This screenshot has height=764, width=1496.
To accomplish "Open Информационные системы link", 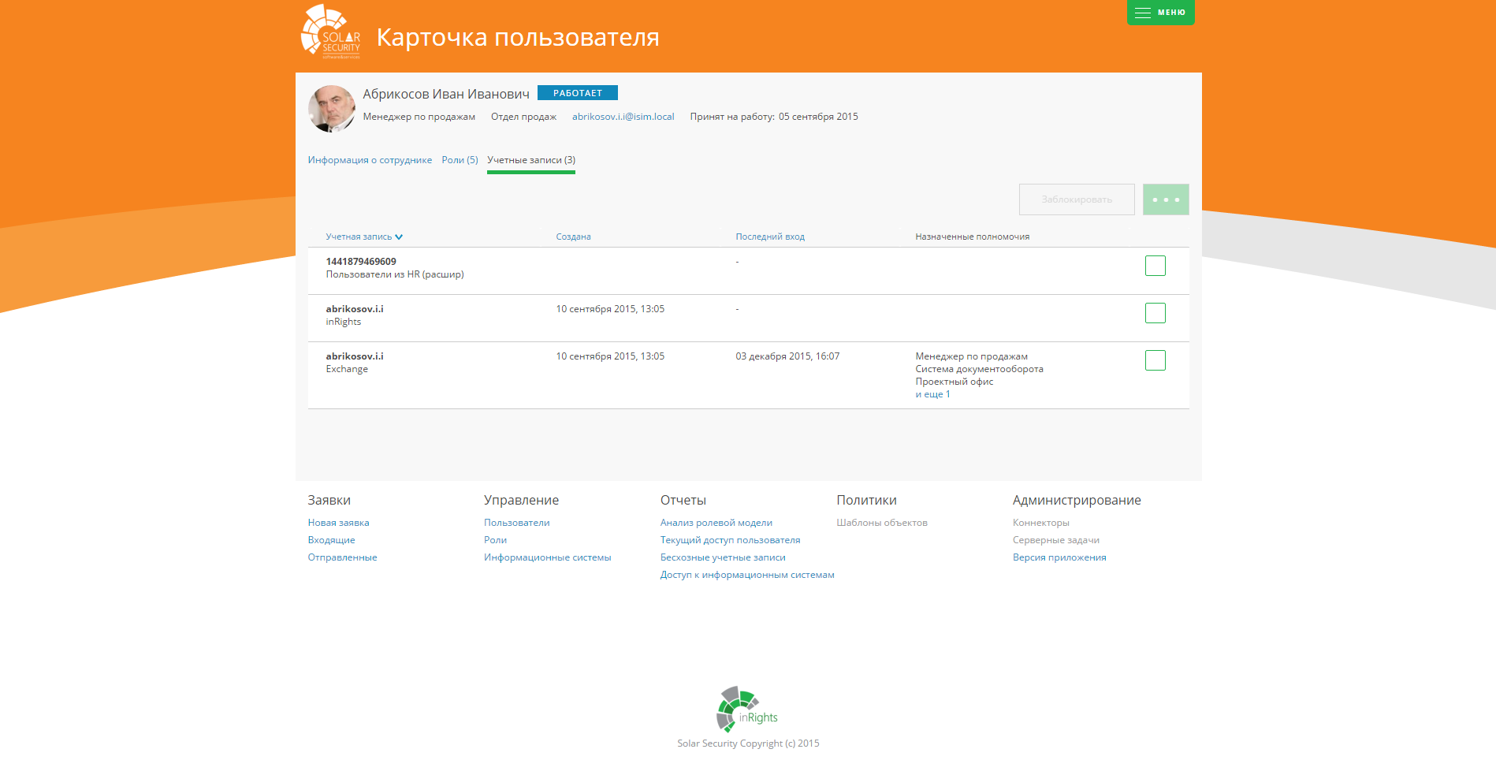I will tap(548, 557).
